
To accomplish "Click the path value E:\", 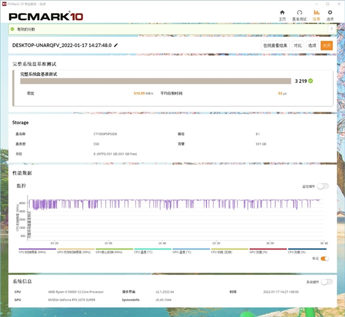I will 258,134.
